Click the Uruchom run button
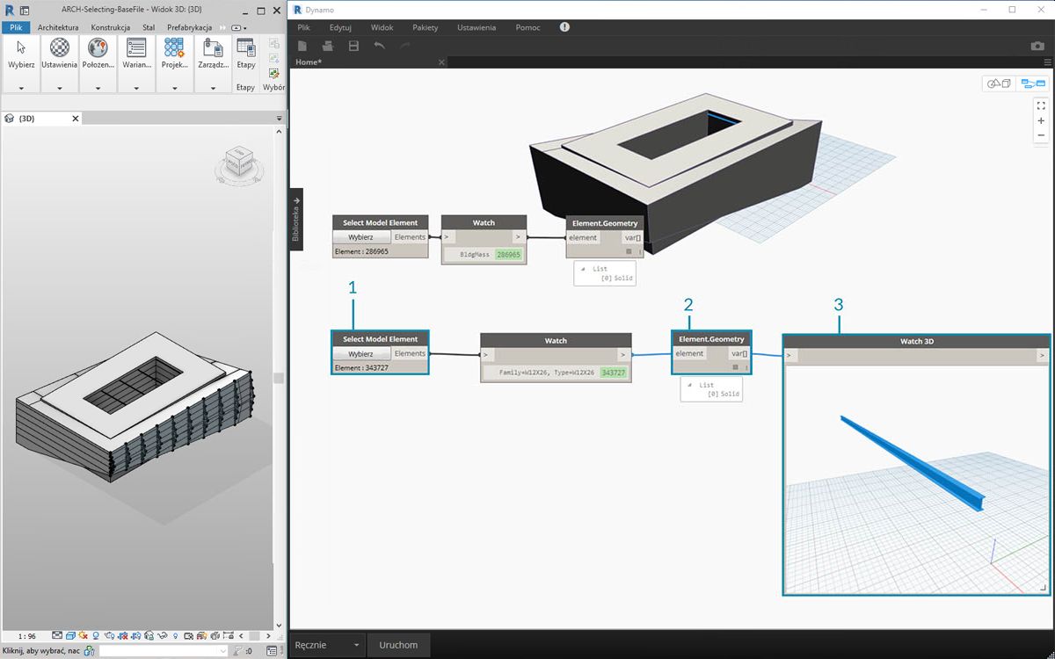 [x=398, y=645]
